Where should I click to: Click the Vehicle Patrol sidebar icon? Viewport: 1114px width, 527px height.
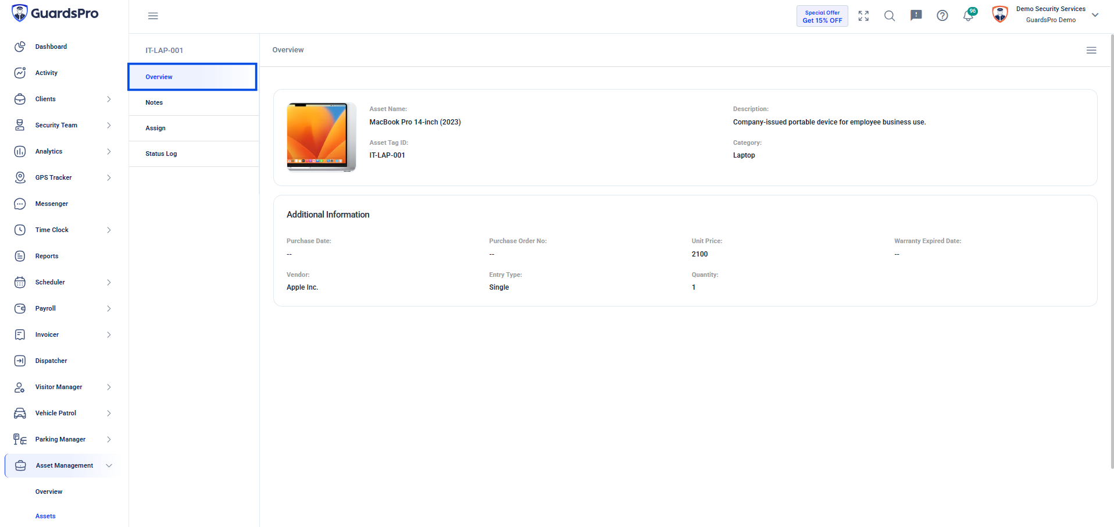click(20, 413)
